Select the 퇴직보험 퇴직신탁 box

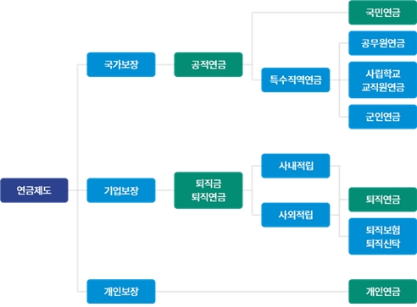(x=383, y=236)
